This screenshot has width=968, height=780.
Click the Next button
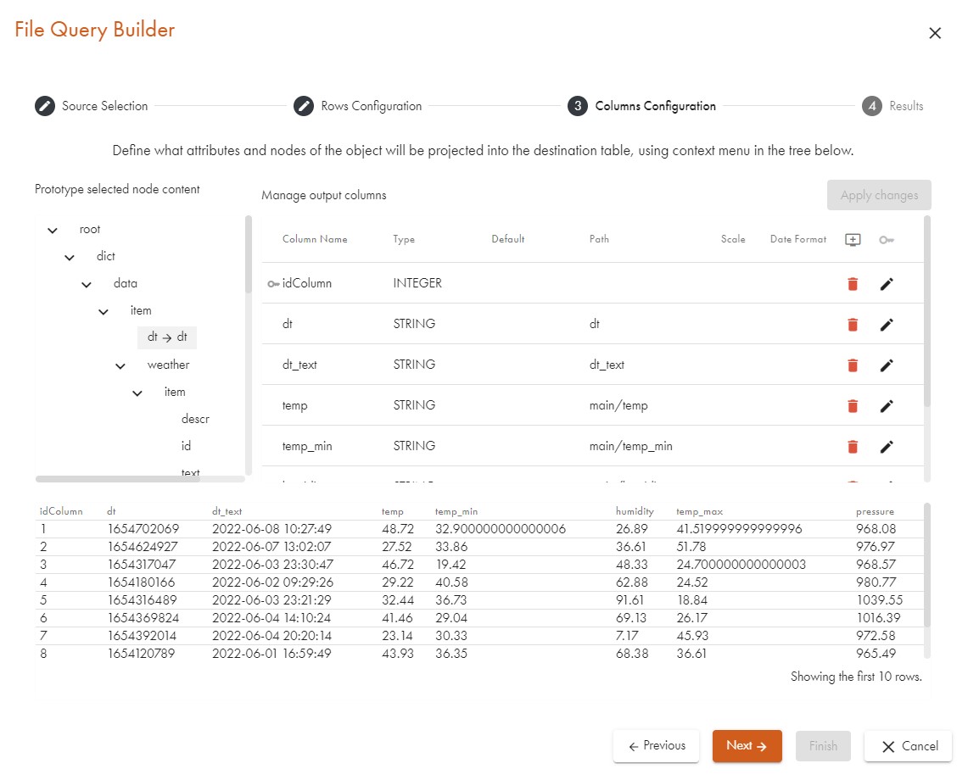(x=747, y=746)
